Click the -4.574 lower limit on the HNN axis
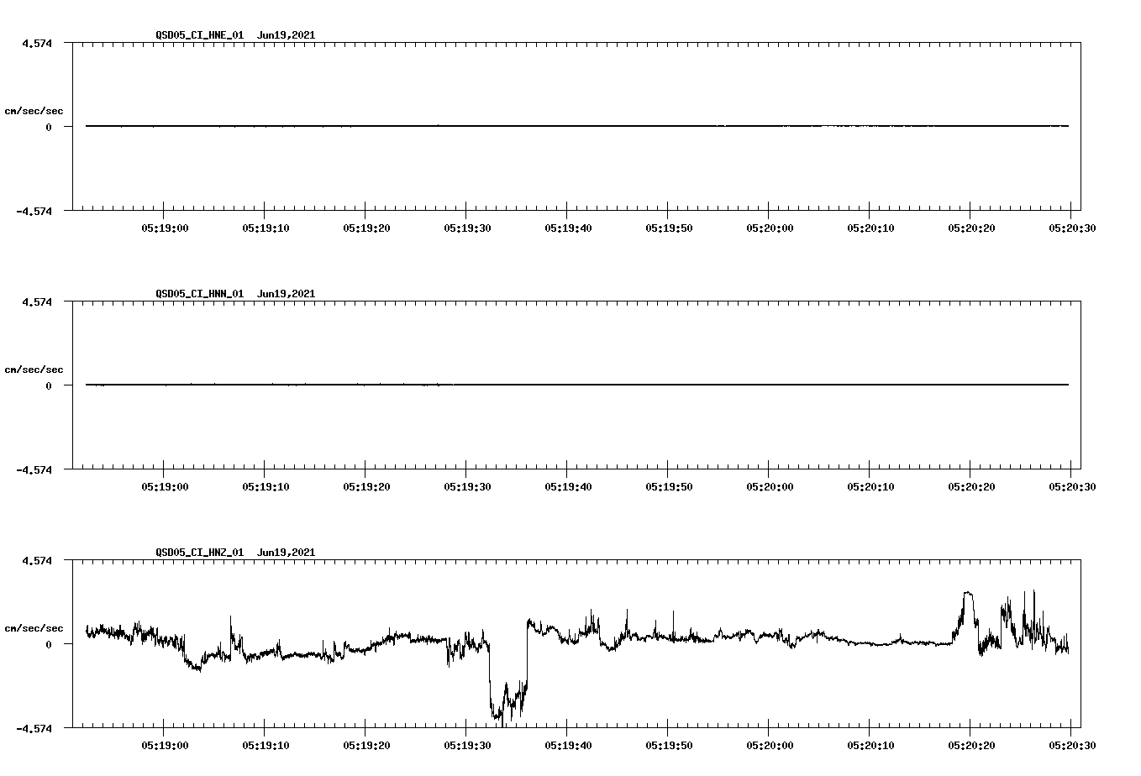Screen dimensions: 1141x776 pos(34,470)
